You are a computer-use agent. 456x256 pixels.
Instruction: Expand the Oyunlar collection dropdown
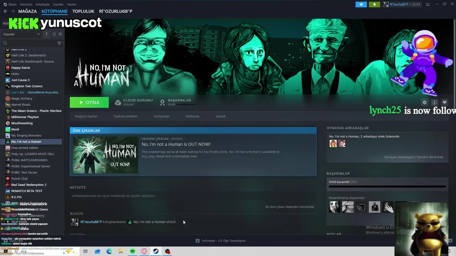click(21, 34)
